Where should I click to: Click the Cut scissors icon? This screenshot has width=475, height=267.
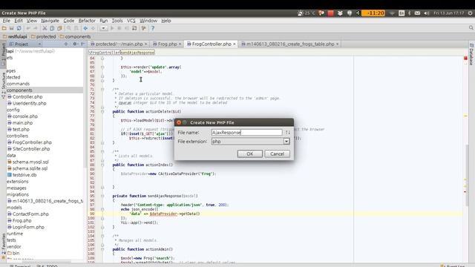coord(45,28)
